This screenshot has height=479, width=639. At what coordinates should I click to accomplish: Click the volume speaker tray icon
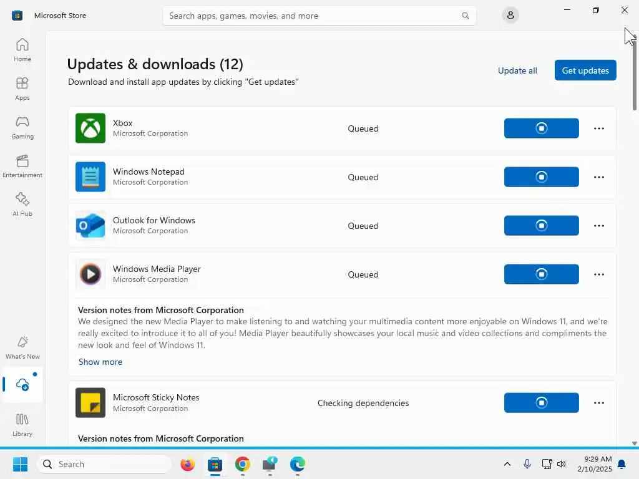coord(562,464)
